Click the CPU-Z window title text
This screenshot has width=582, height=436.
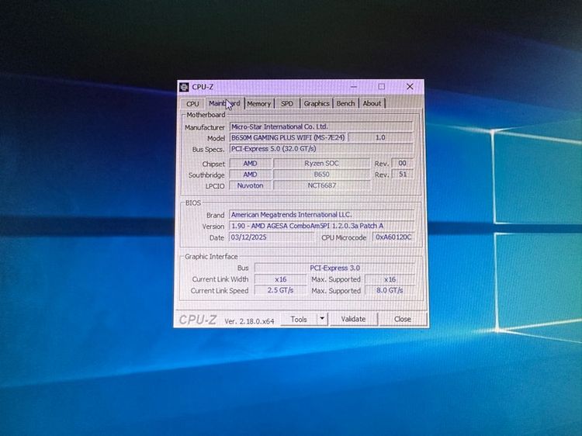203,87
